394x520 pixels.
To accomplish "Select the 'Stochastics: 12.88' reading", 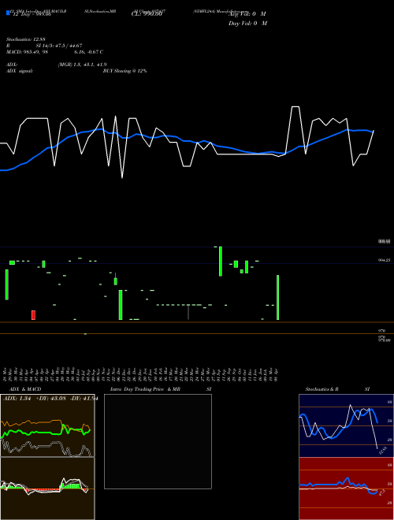I will [x=25, y=39].
